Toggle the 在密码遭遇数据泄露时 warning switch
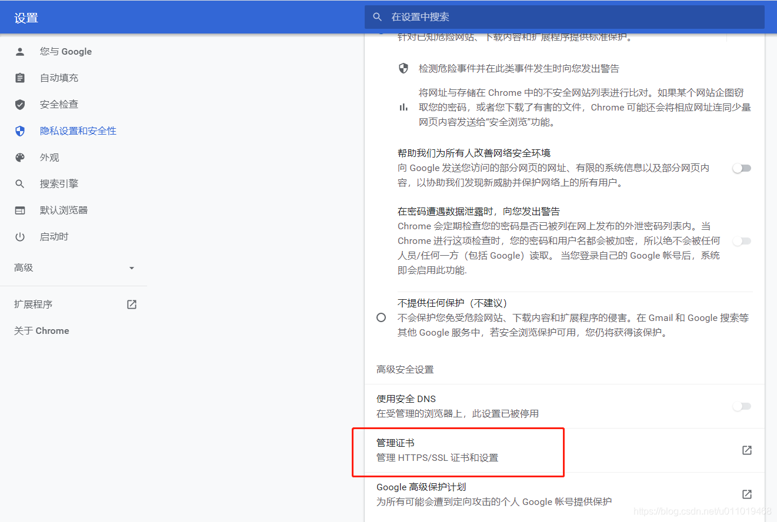The image size is (777, 522). (742, 241)
